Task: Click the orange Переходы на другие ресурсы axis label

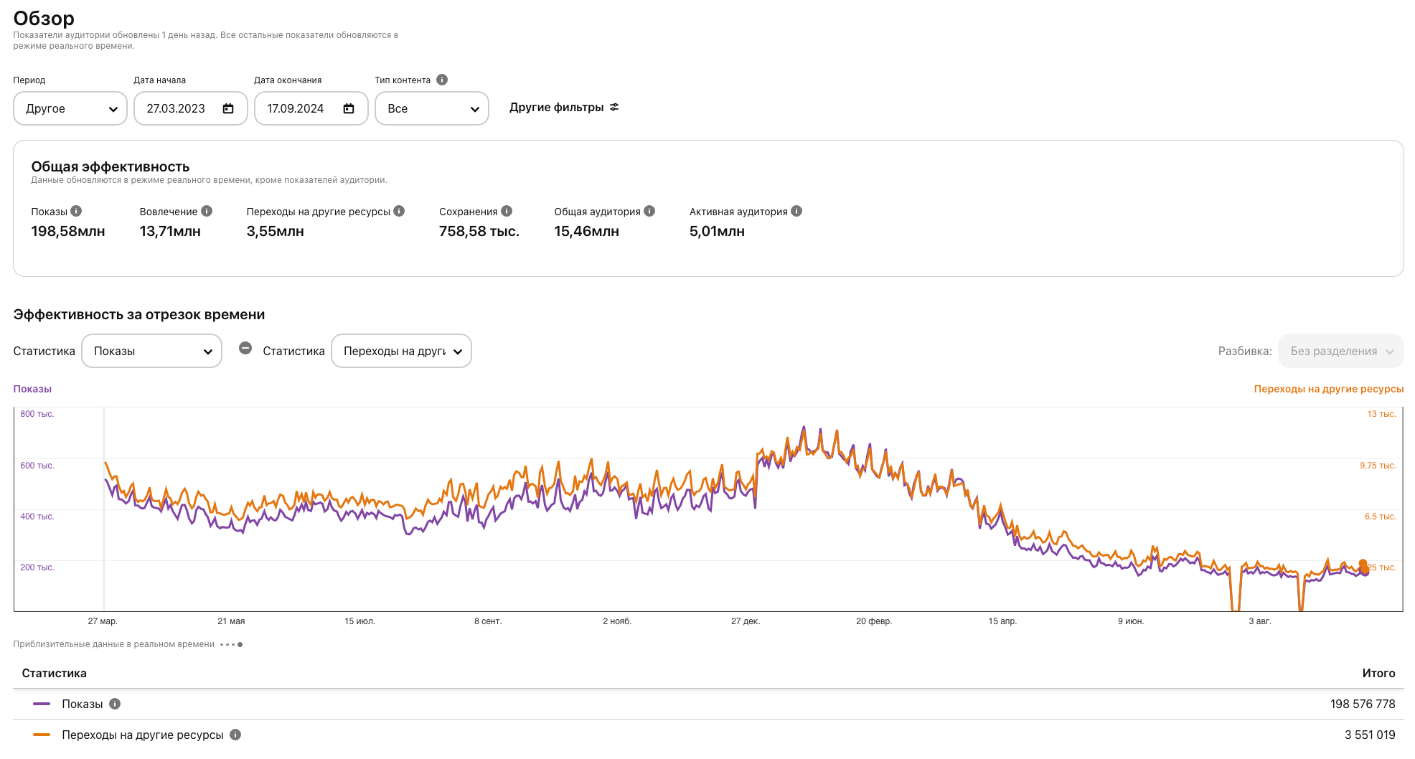Action: [x=1328, y=389]
